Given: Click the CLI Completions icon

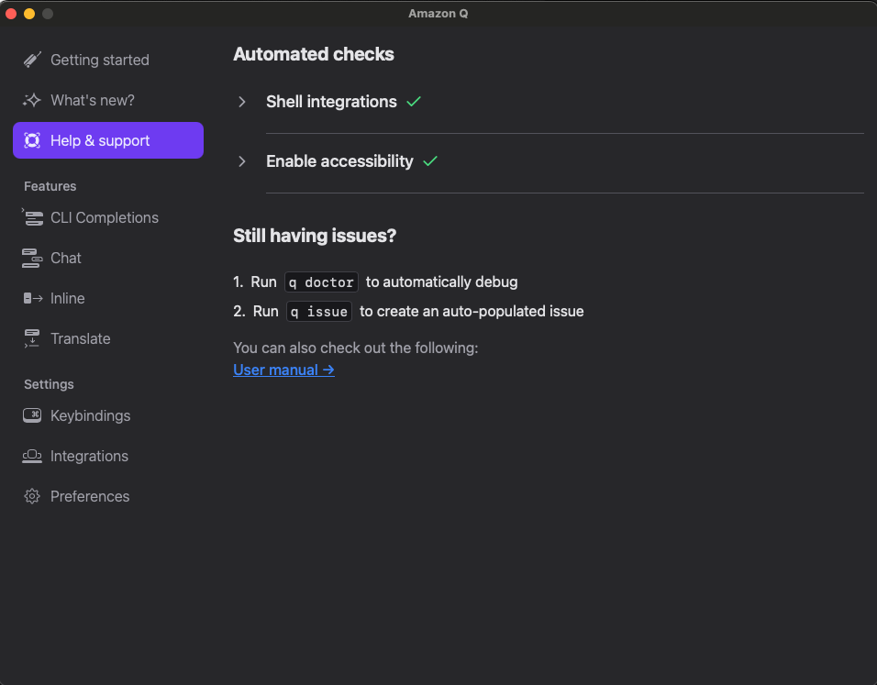Looking at the screenshot, I should click(32, 217).
